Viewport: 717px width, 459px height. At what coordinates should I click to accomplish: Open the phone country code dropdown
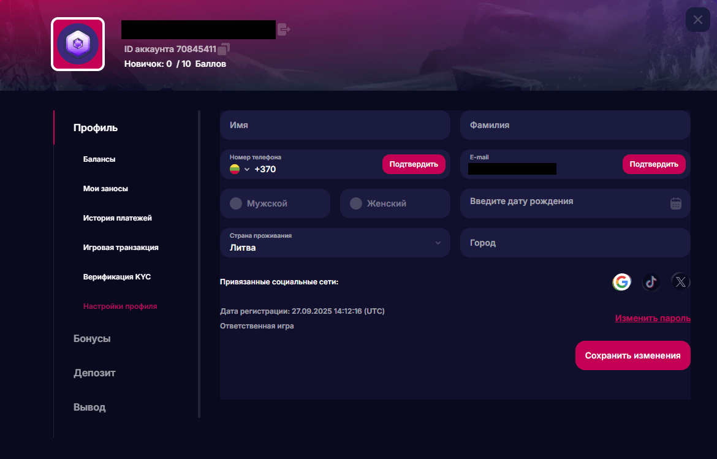tap(247, 169)
